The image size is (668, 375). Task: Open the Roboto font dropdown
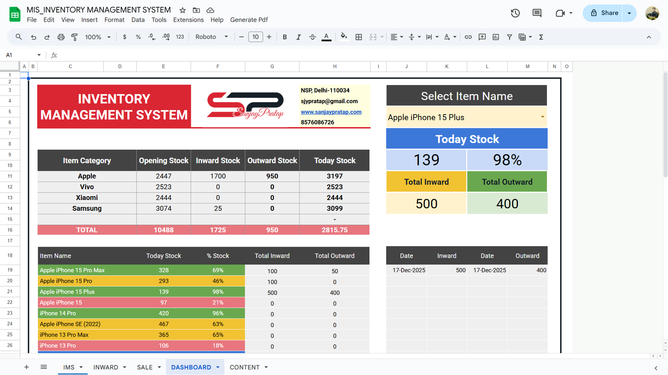tap(212, 37)
